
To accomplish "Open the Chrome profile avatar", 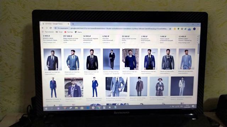I will coord(194,29).
